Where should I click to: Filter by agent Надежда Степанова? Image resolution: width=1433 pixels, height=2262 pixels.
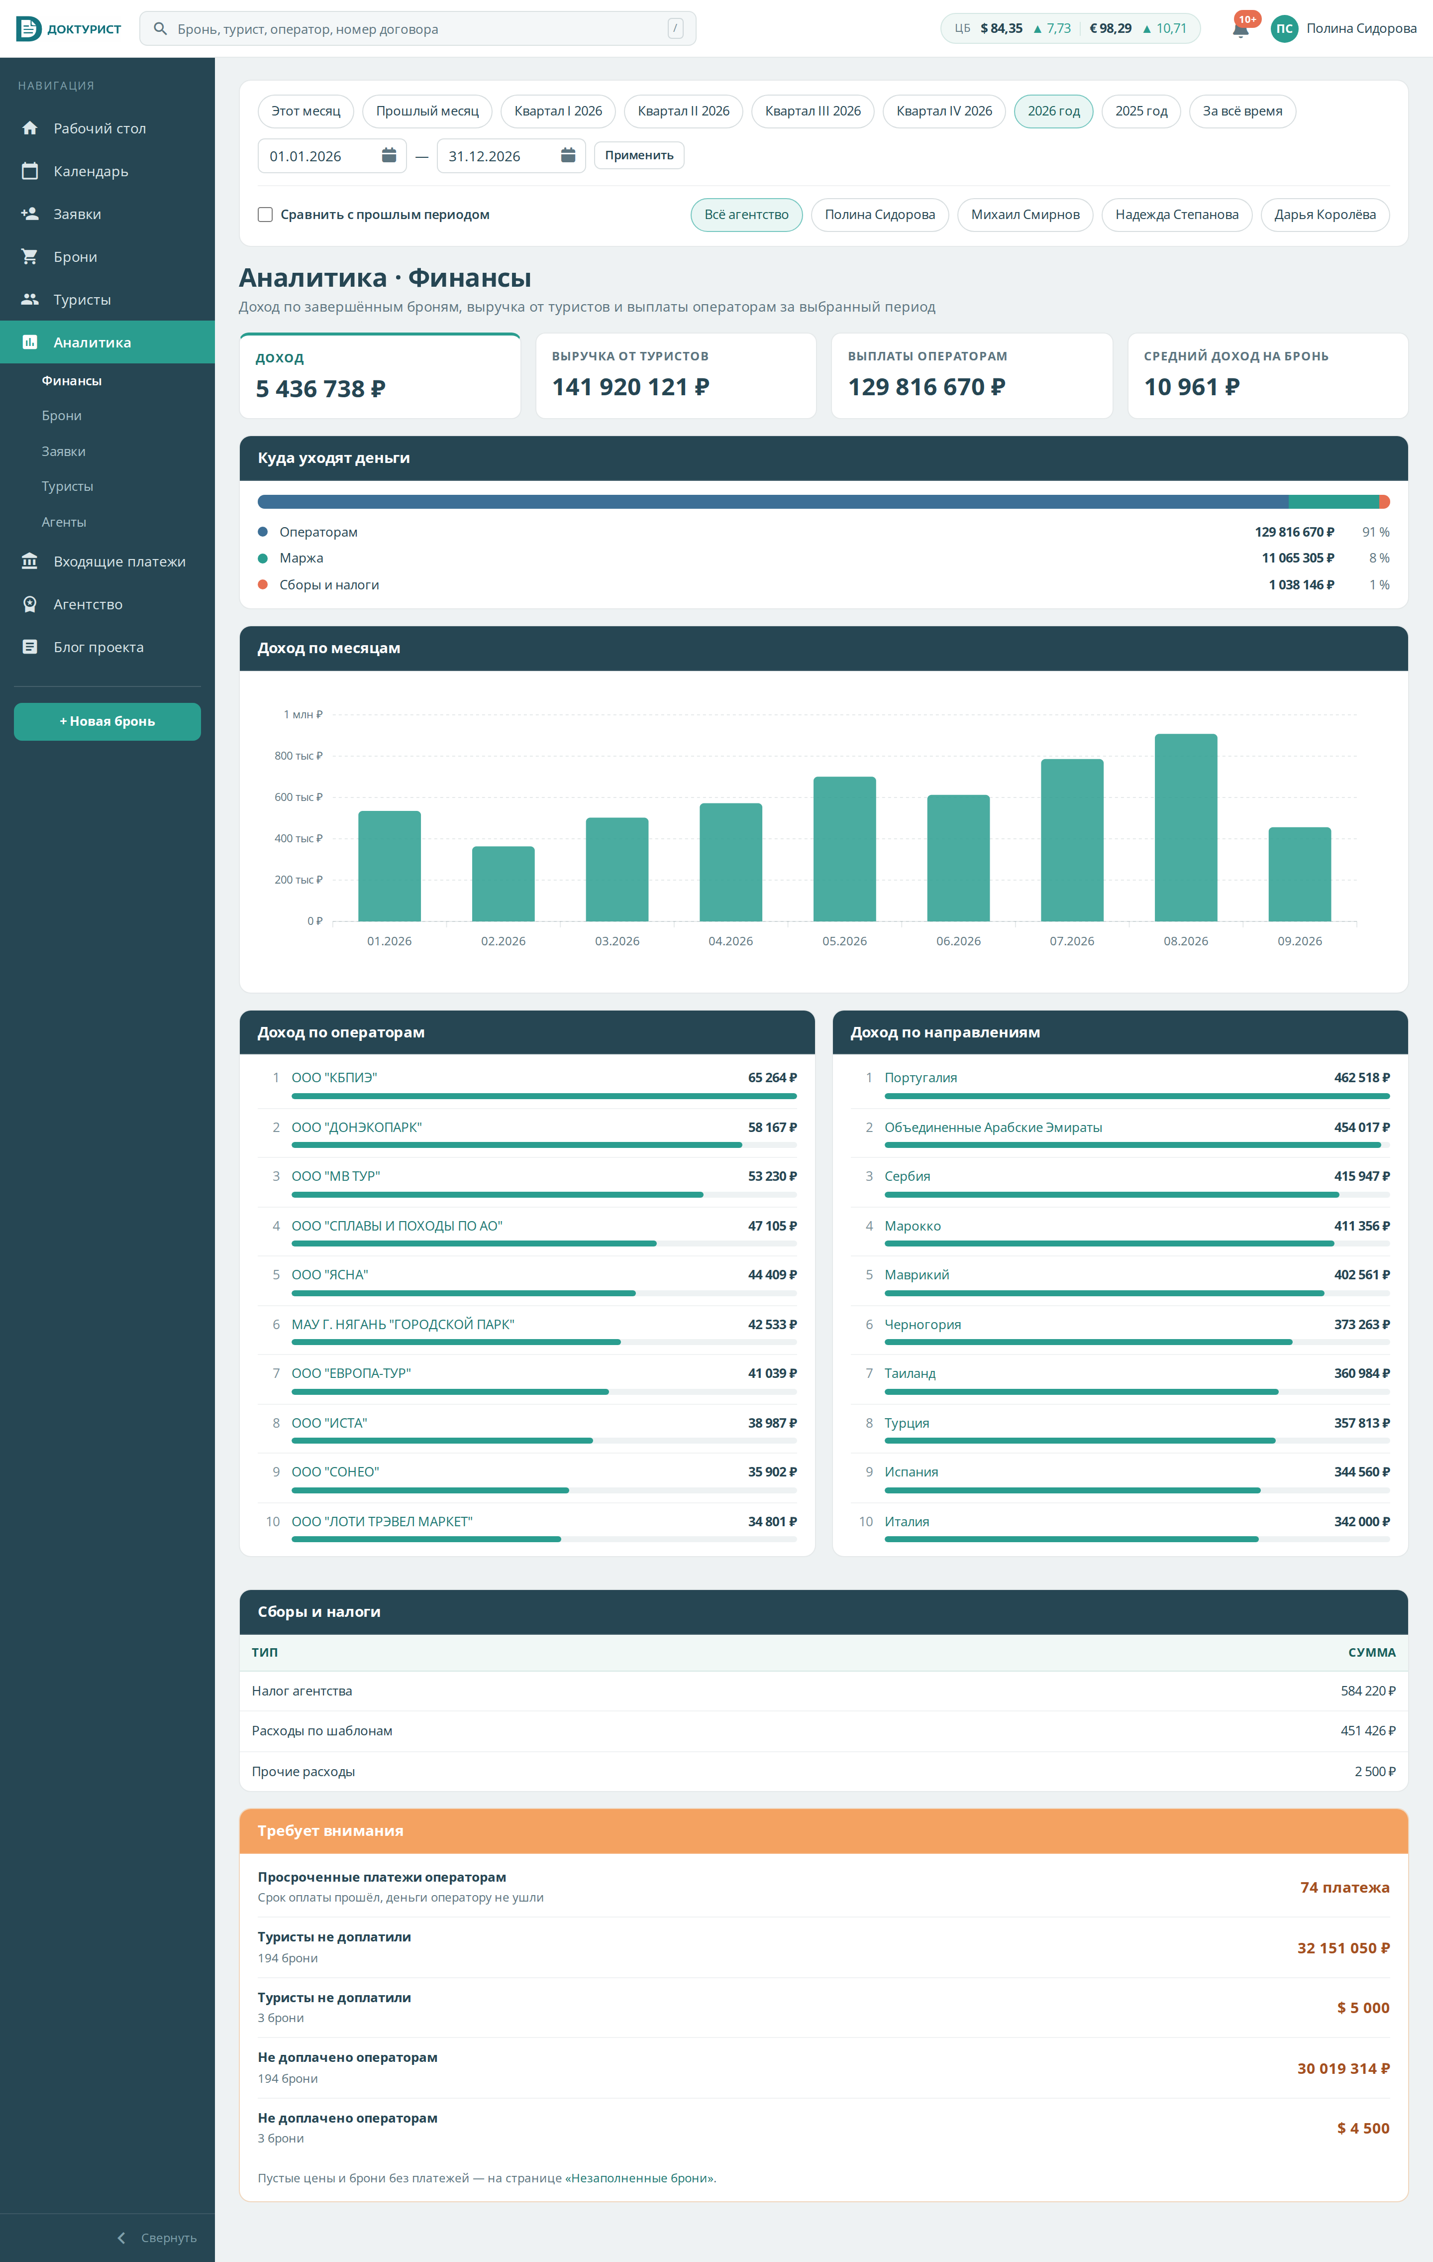(1176, 215)
